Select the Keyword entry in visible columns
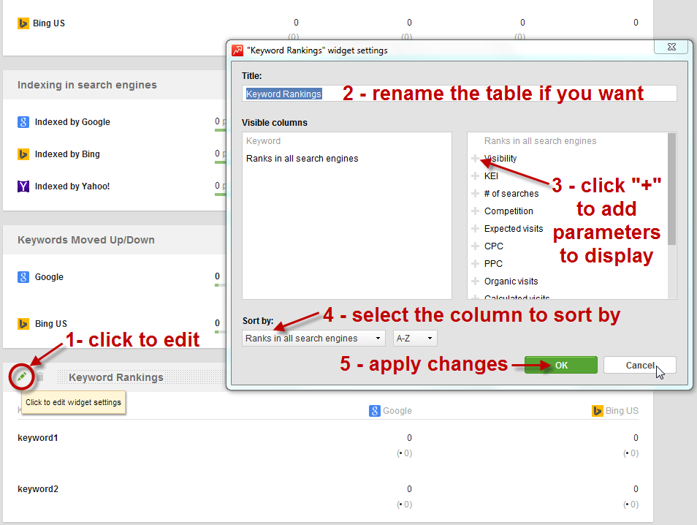 (x=263, y=141)
